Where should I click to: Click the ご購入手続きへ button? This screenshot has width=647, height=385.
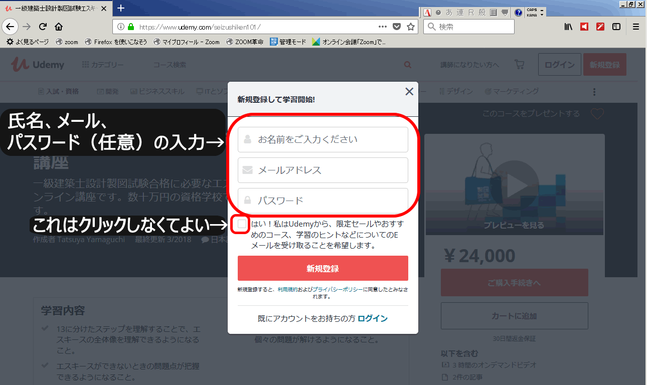tap(514, 283)
